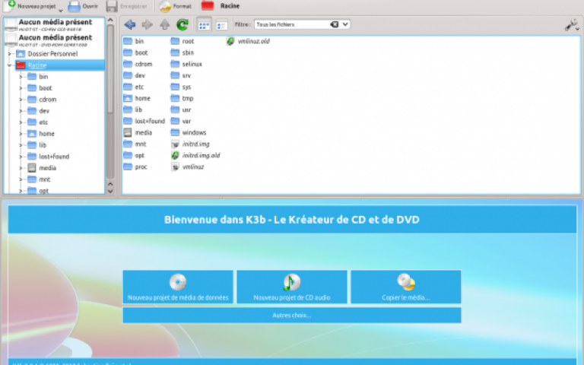
Task: Open Autres choix options
Action: [x=292, y=315]
